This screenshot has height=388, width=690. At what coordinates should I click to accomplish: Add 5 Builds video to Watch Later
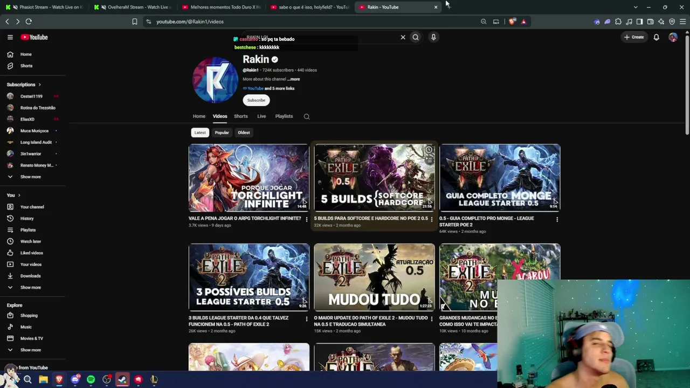429,150
